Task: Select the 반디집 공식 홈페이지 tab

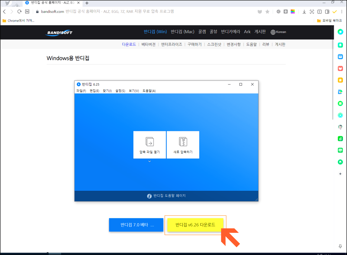Action: click(x=53, y=3)
